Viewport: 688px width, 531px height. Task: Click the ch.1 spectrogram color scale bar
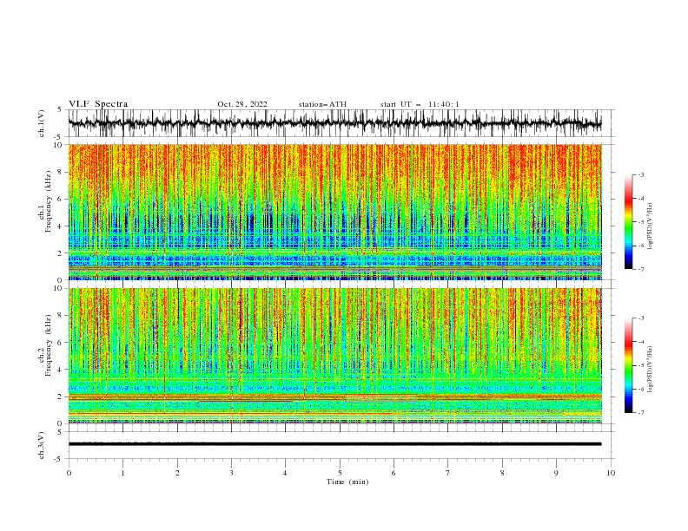click(629, 222)
